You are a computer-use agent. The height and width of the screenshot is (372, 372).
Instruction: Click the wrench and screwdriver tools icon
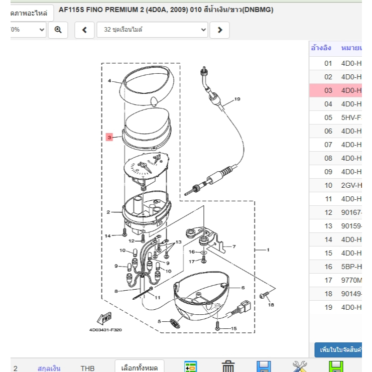[300, 366]
